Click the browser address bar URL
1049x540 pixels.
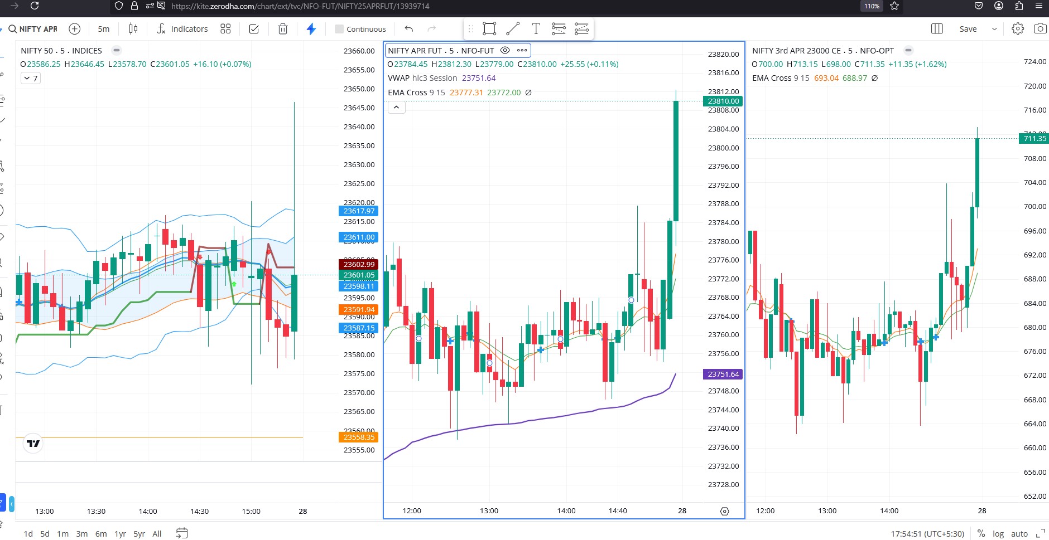[x=300, y=6]
